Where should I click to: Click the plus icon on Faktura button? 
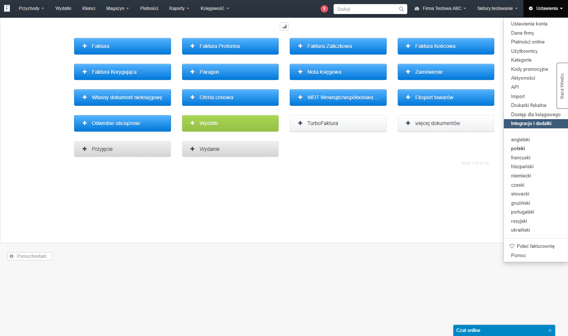pos(84,46)
